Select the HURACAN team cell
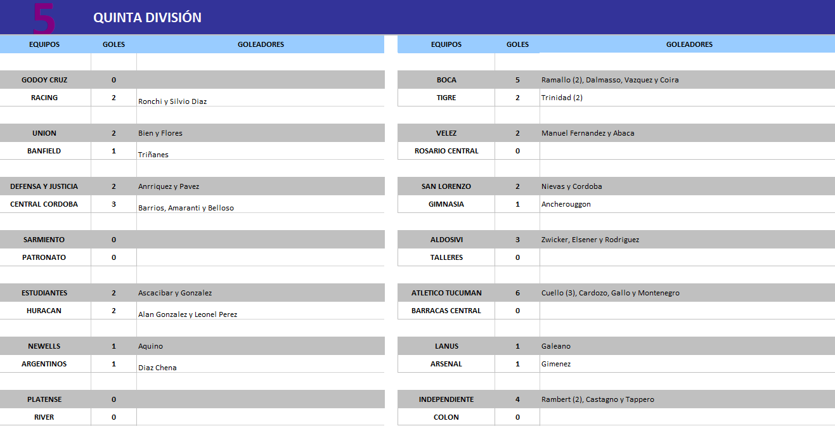835x426 pixels. point(45,311)
